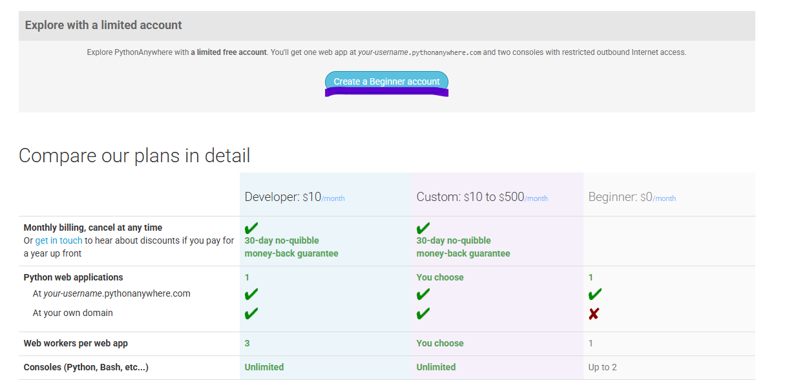Image resolution: width=798 pixels, height=380 pixels.
Task: Click Developer 30-day no-quibble money-back guarantee text
Action: pyautogui.click(x=291, y=247)
